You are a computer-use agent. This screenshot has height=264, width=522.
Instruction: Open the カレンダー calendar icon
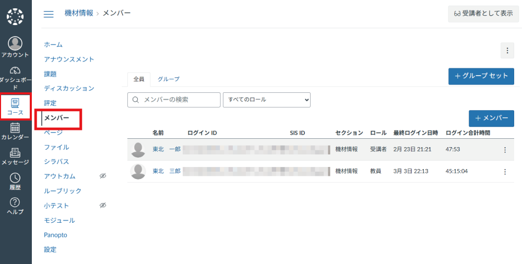coord(15,127)
